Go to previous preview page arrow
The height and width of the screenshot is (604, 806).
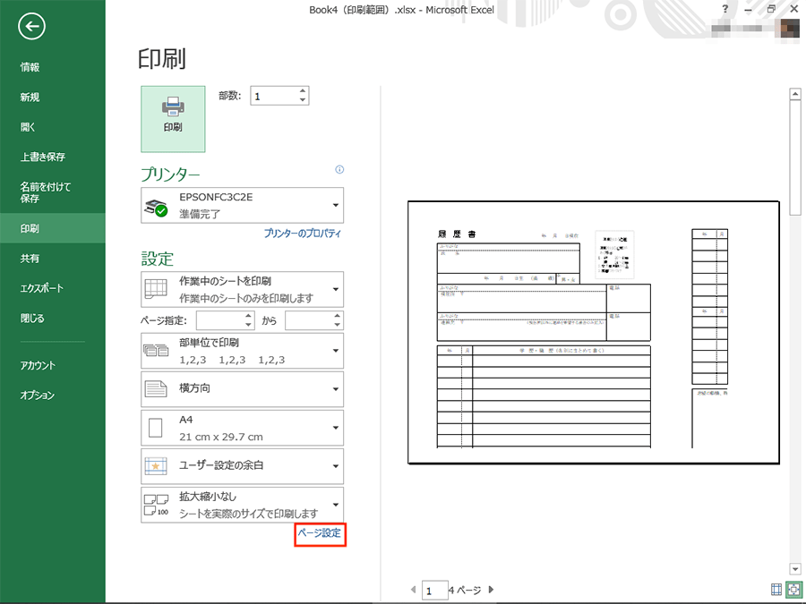[413, 590]
